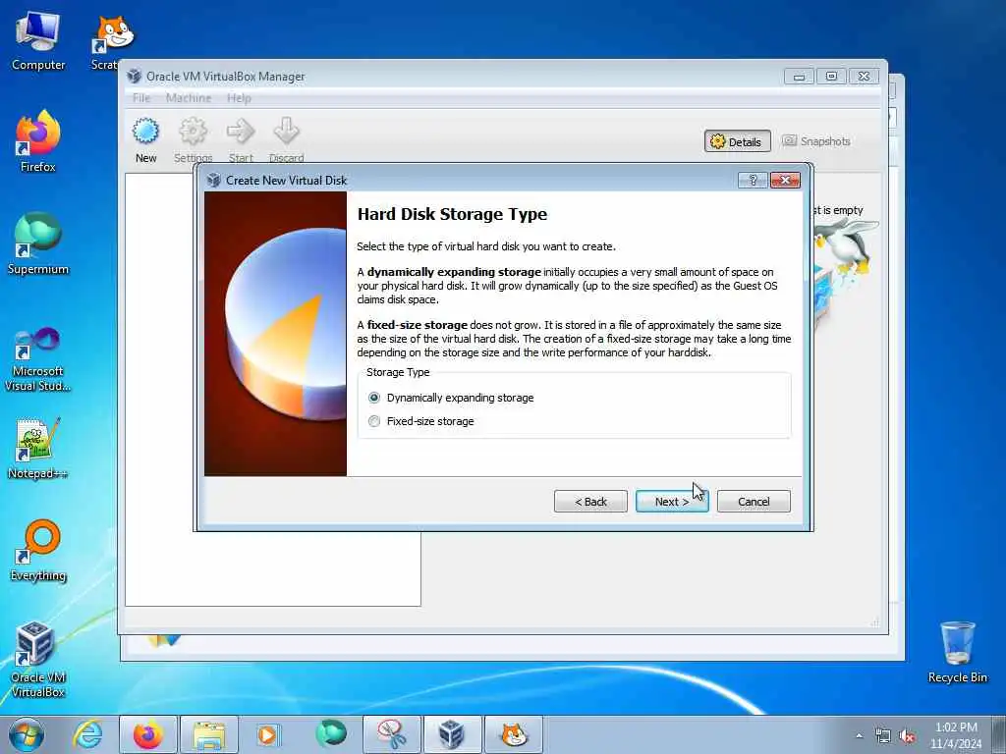Minimize the VirtualBox Manager window

click(x=799, y=77)
